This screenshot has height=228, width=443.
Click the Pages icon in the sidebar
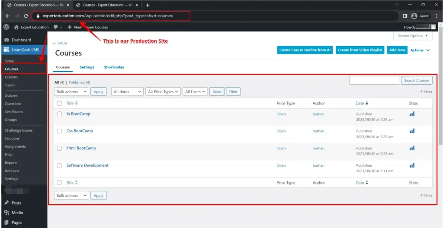click(7, 222)
